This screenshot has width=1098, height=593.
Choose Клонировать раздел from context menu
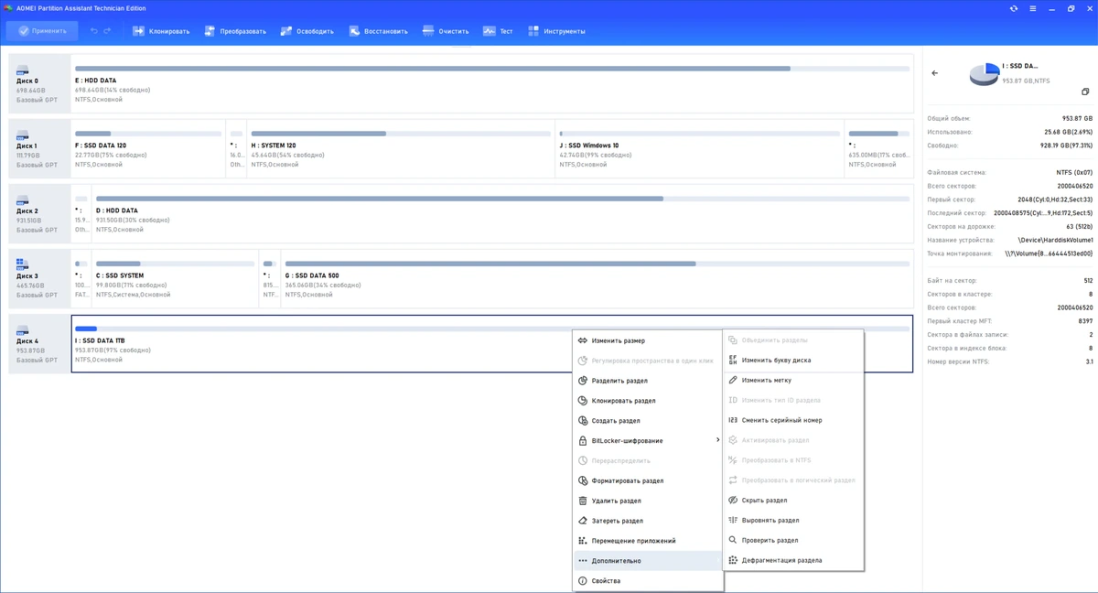(648, 401)
